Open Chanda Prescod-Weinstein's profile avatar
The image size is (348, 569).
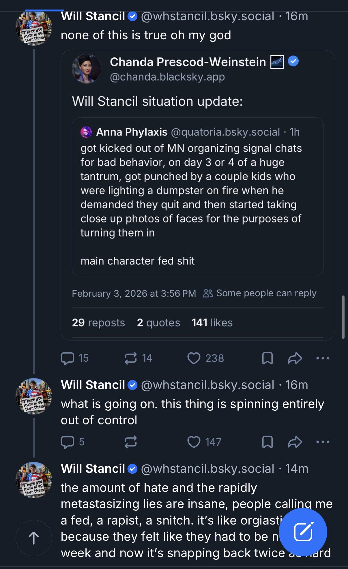click(x=86, y=69)
